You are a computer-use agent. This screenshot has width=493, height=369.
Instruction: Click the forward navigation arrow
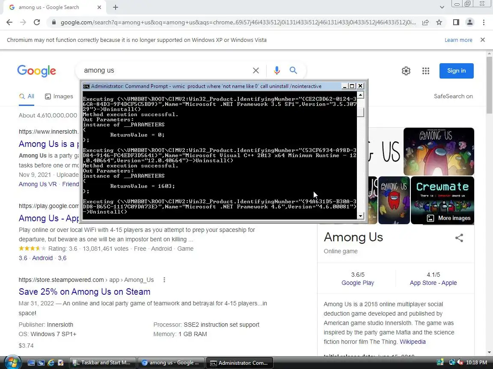[23, 22]
